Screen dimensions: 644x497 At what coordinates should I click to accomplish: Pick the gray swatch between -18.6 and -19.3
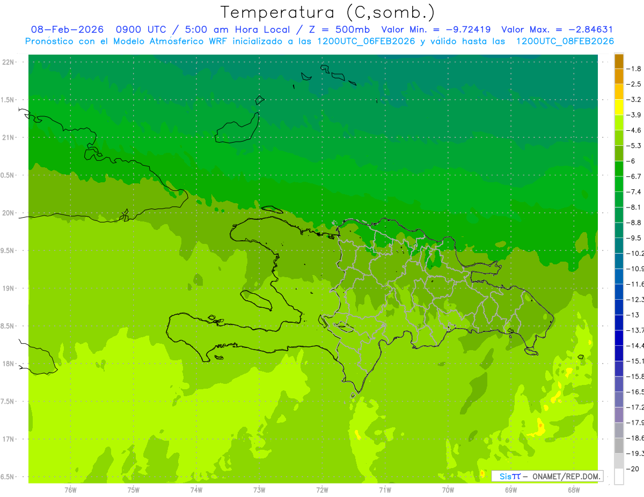click(x=619, y=446)
